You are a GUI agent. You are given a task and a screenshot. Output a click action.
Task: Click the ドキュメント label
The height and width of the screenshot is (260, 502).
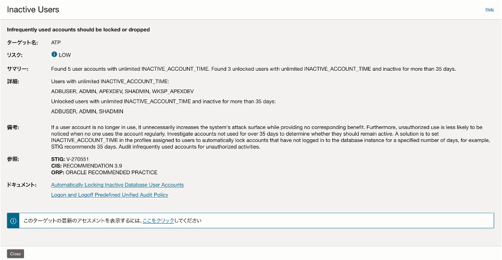click(x=21, y=185)
